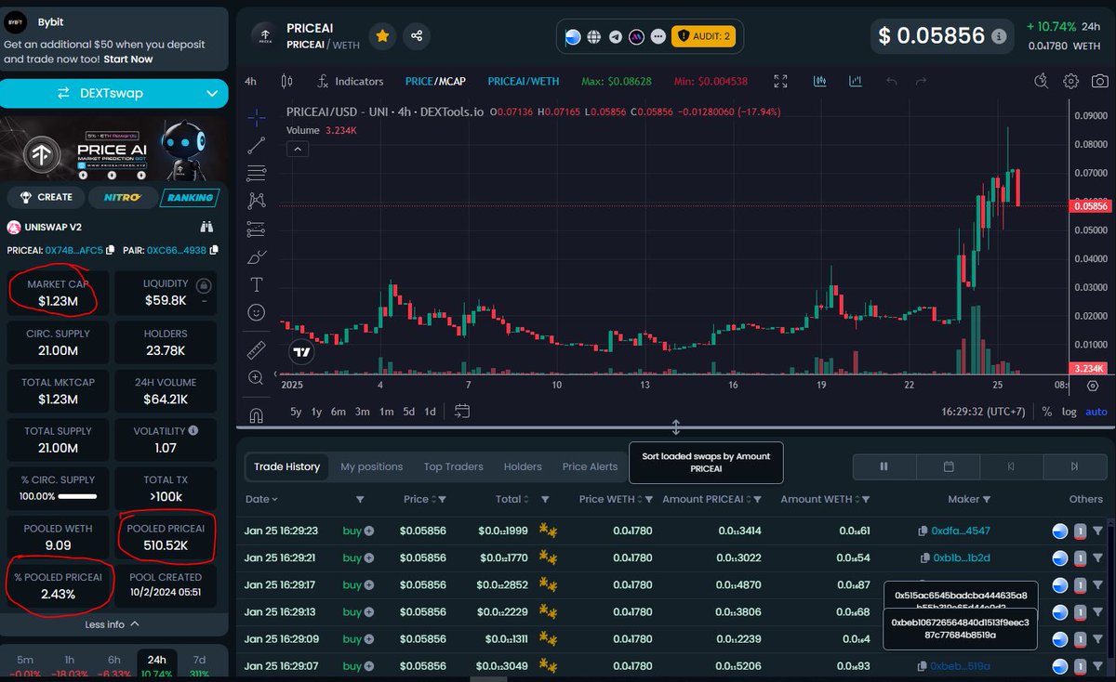Select the Fibonacci retracement tool

(256, 173)
